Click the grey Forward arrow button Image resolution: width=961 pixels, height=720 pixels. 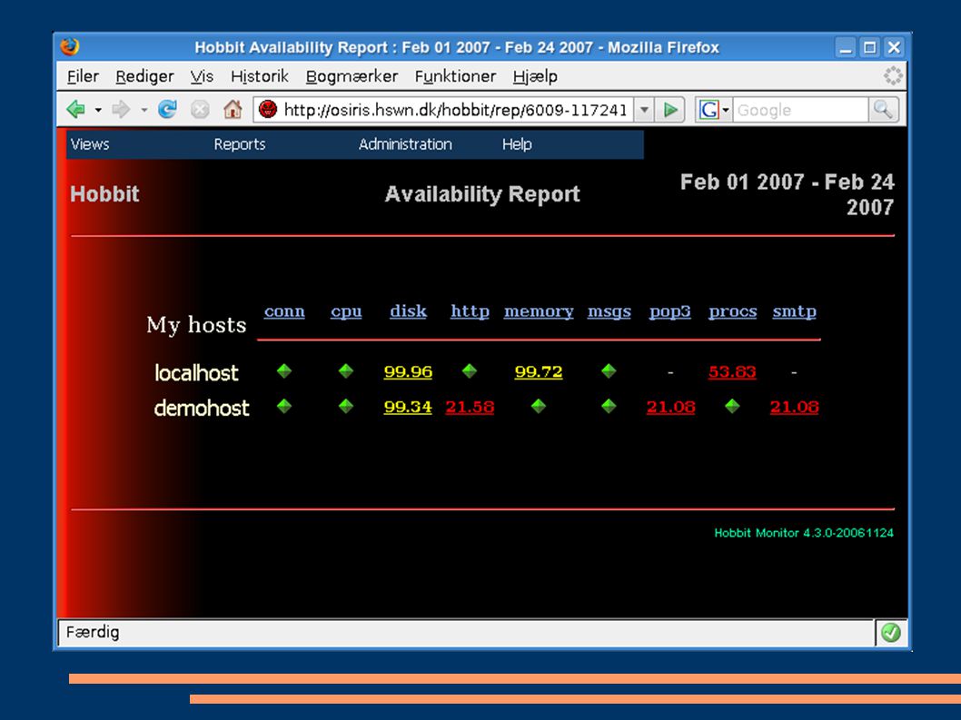[121, 110]
